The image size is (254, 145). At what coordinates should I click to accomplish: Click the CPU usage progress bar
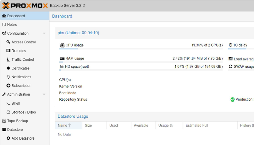(x=141, y=49)
